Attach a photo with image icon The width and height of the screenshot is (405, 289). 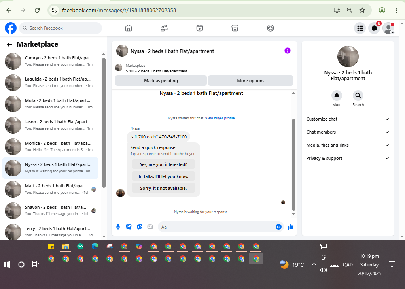coord(129,227)
